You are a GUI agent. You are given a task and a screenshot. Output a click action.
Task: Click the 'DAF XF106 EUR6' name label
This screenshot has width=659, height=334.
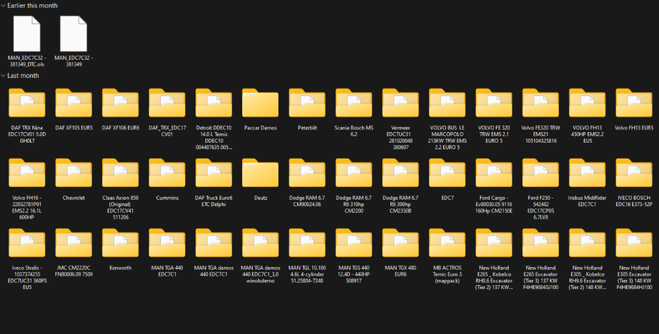[120, 128]
